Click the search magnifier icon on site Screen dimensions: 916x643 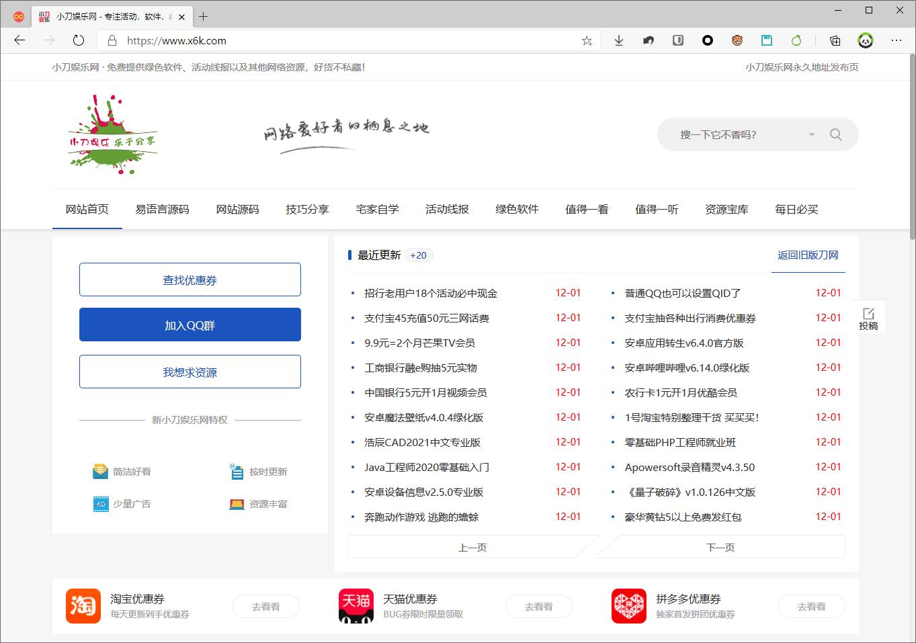[835, 134]
